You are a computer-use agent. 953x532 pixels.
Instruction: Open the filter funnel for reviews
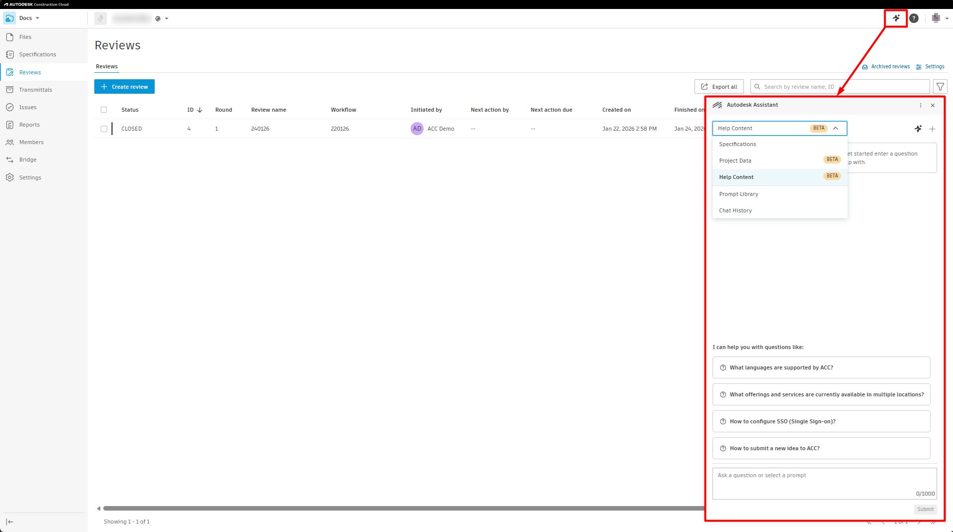tap(940, 87)
